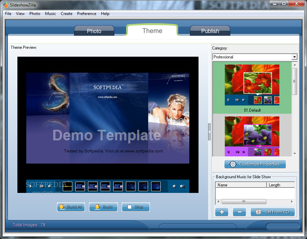Open the Photo menu
Viewport: 307px width, 239px height.
tap(35, 14)
